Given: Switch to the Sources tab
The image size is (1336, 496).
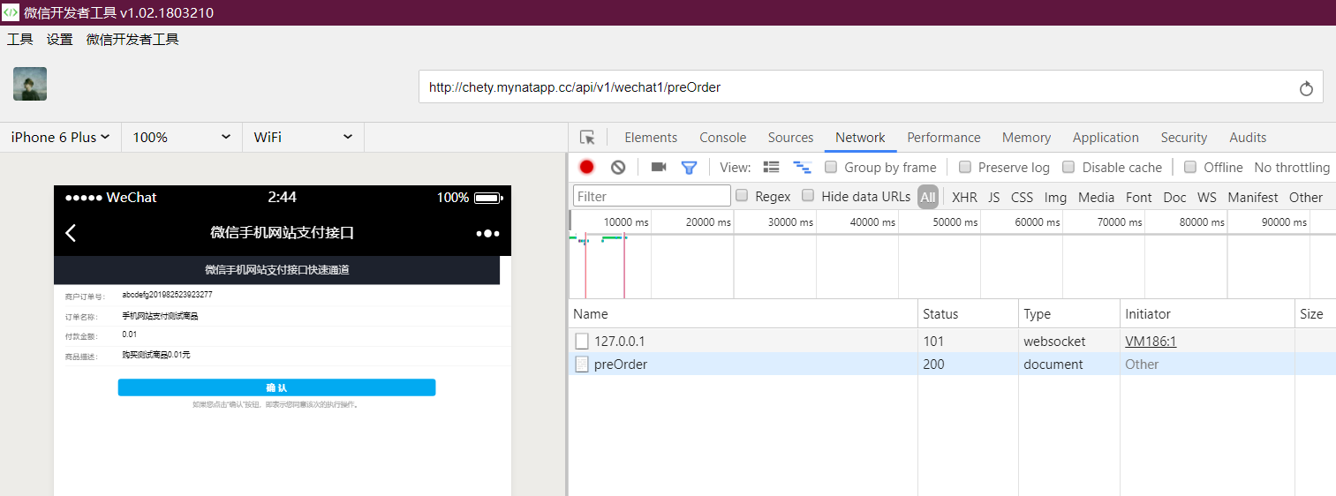Looking at the screenshot, I should click(790, 138).
